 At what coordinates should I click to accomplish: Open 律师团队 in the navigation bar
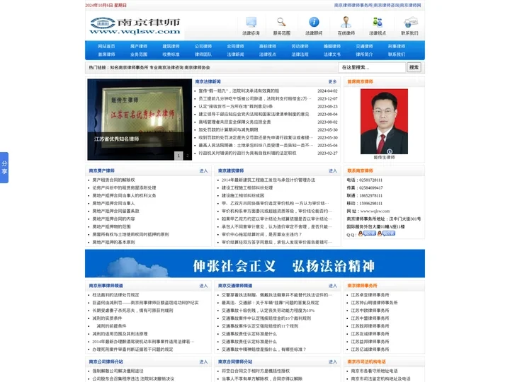click(x=203, y=54)
